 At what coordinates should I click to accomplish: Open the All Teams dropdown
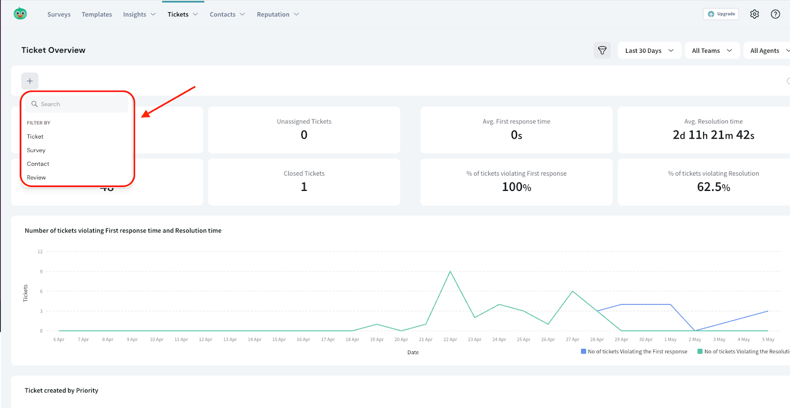(711, 50)
